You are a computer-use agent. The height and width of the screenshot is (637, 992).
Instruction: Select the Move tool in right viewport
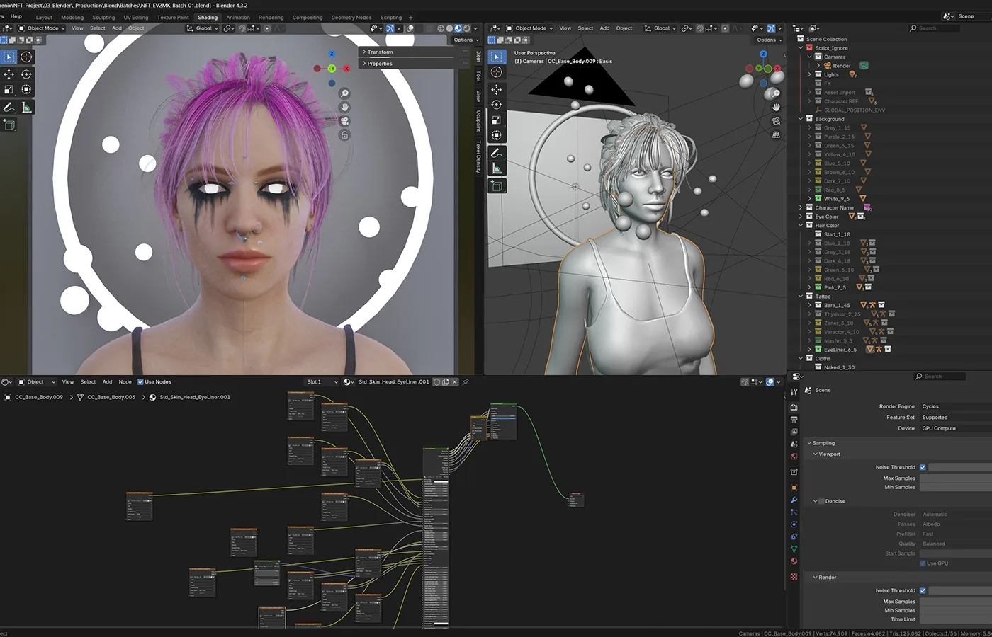pos(496,89)
